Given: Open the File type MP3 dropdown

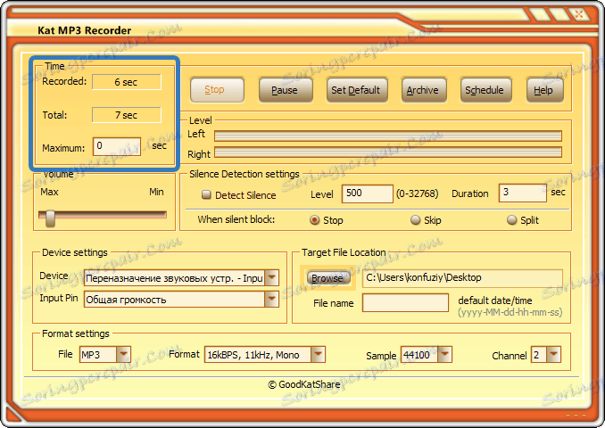Looking at the screenshot, I should pos(123,354).
